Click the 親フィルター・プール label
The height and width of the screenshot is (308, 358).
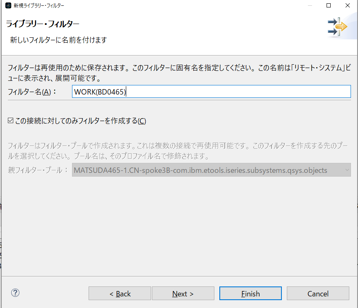[38, 170]
